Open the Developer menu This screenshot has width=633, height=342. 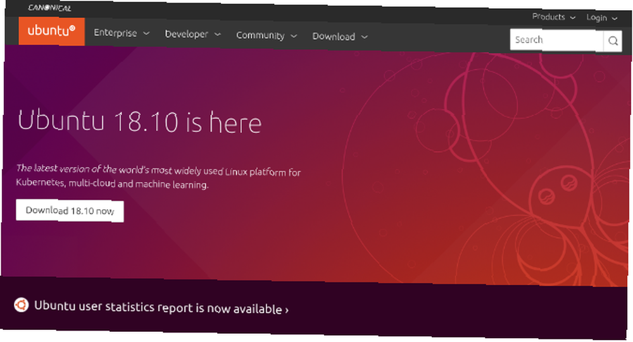click(x=192, y=34)
